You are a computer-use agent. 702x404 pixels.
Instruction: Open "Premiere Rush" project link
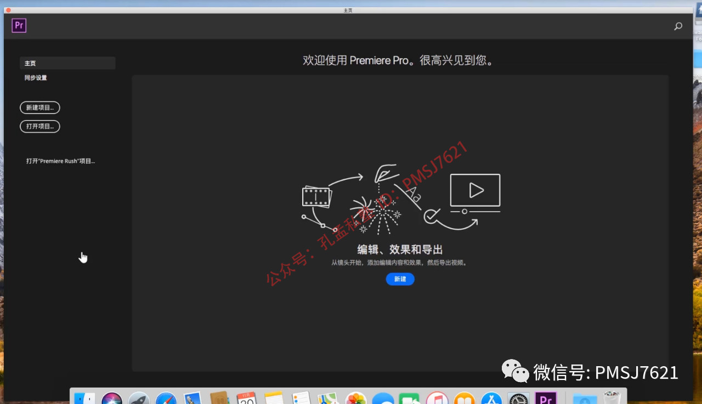click(60, 161)
